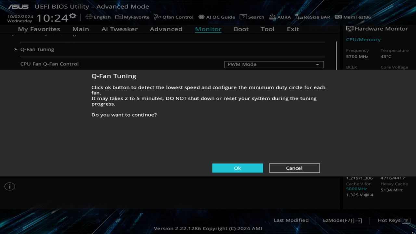Open Qfan Control from the toolbar
Image resolution: width=416 pixels, height=234 pixels.
click(x=174, y=17)
